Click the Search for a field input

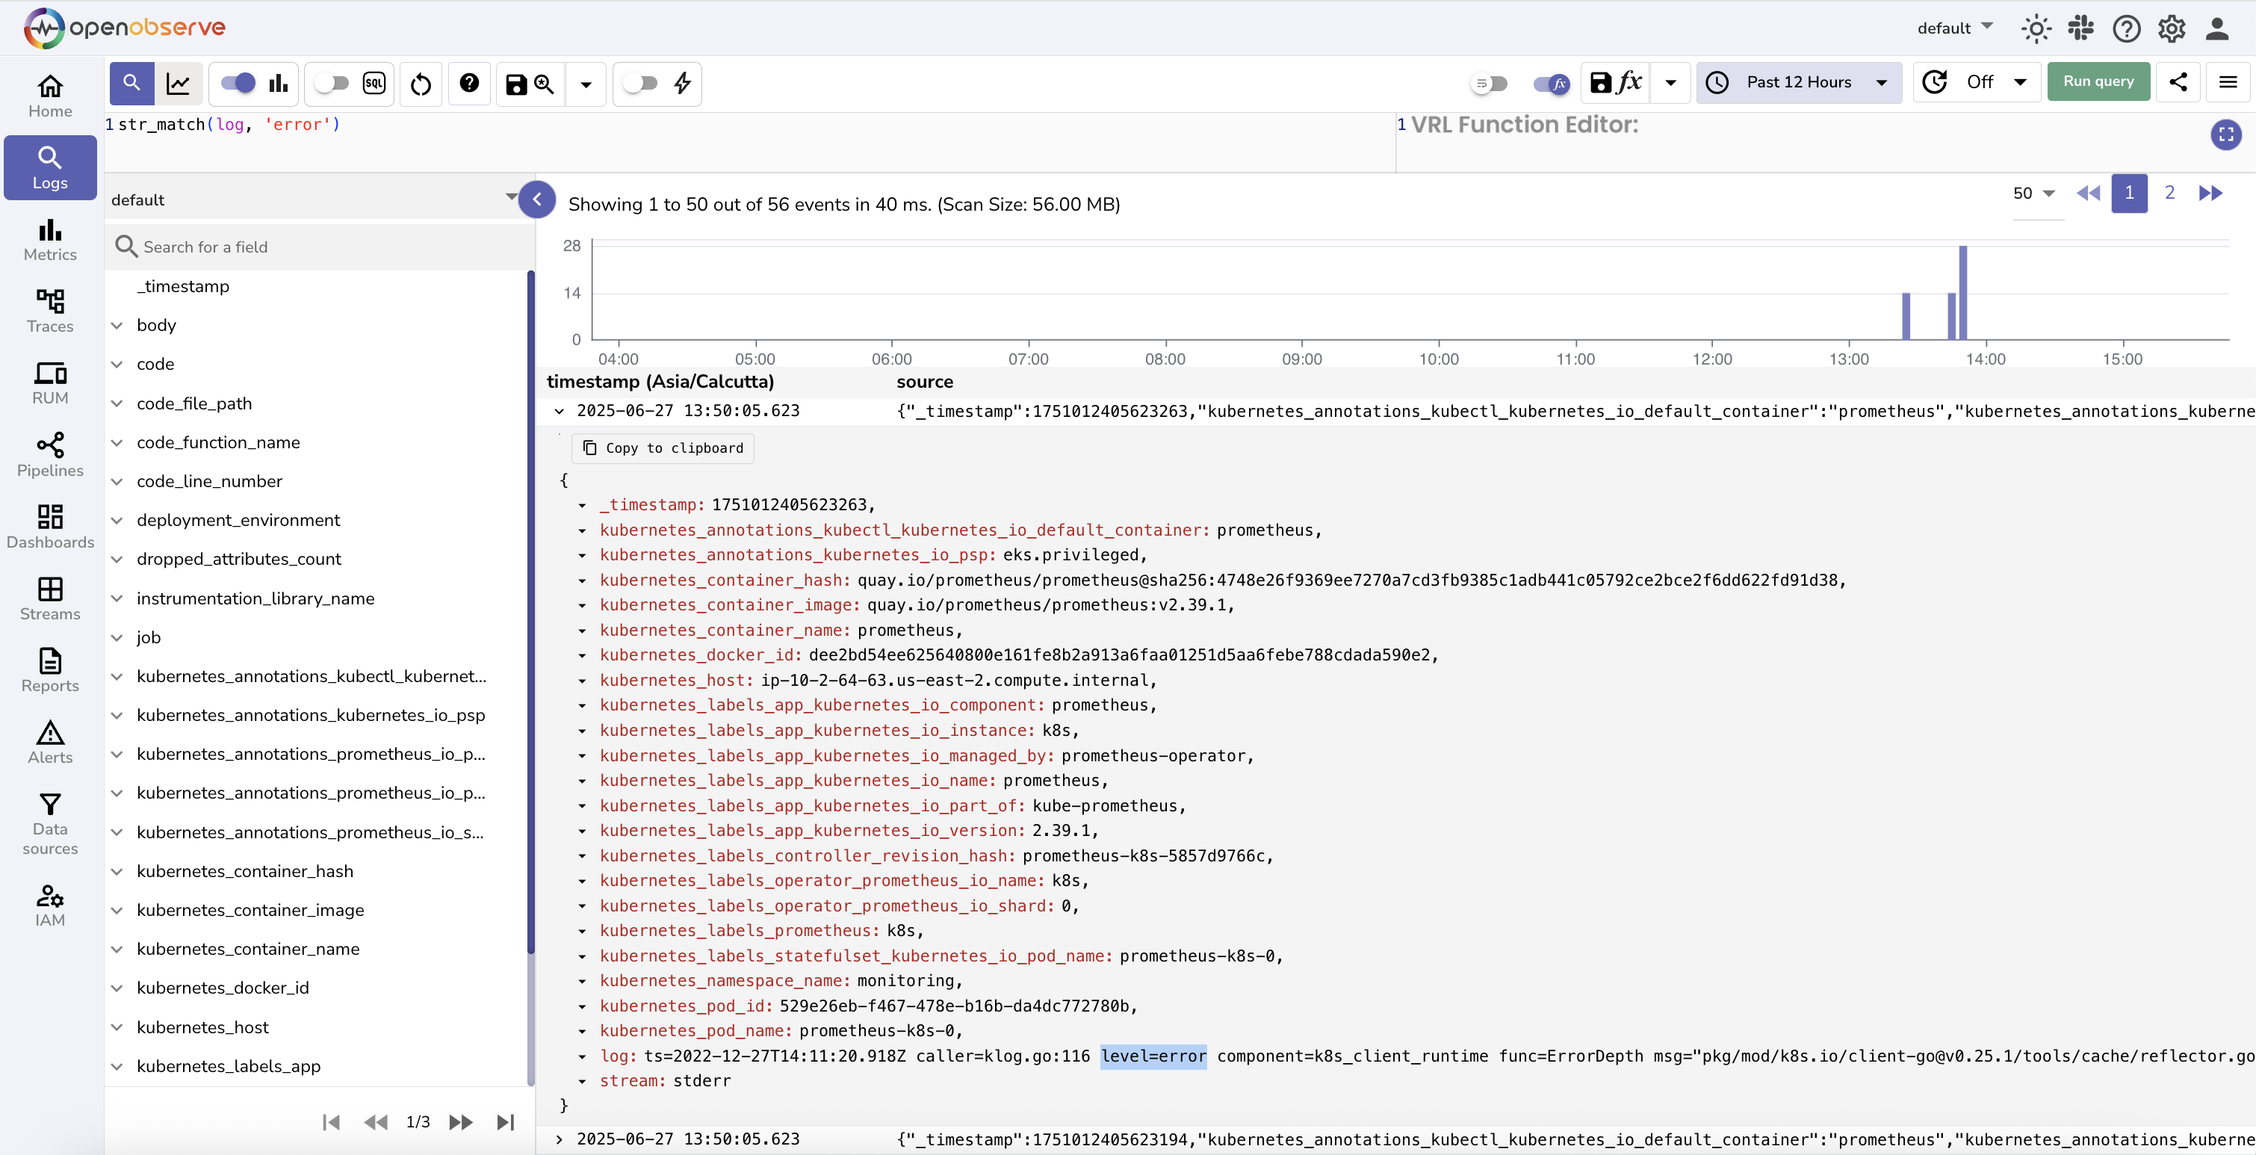[332, 247]
